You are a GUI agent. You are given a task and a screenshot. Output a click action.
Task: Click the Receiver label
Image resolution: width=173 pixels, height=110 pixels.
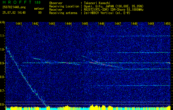[56, 10]
